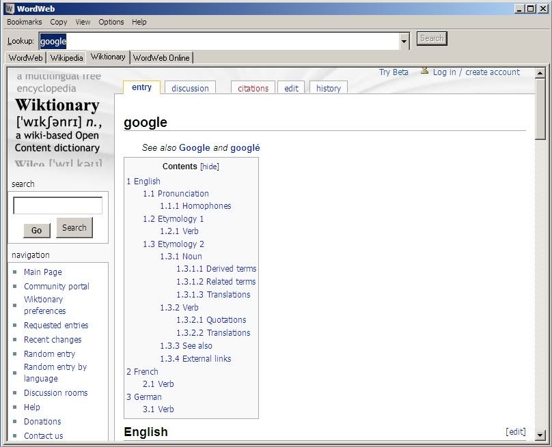Click the Search button next to Lookup
The image size is (552, 447).
tap(432, 38)
